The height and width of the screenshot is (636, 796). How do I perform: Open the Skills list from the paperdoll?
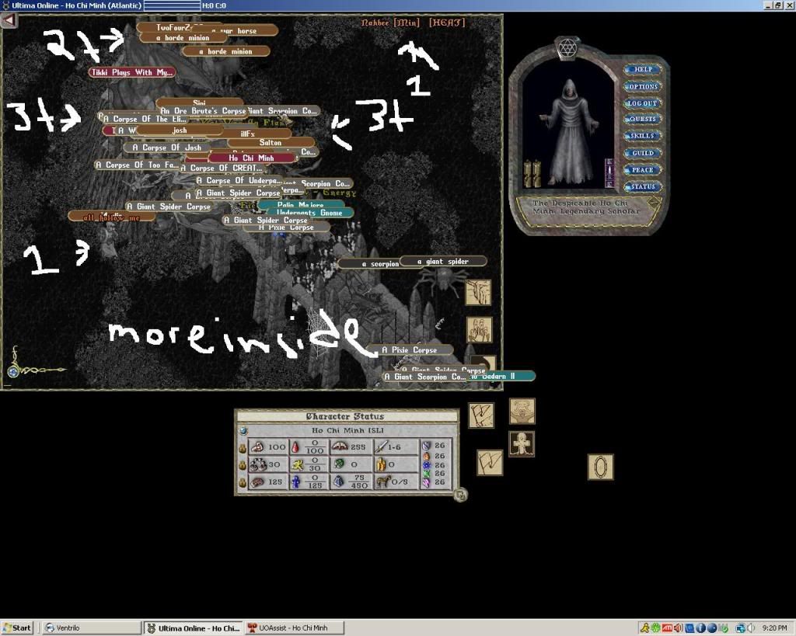[643, 136]
